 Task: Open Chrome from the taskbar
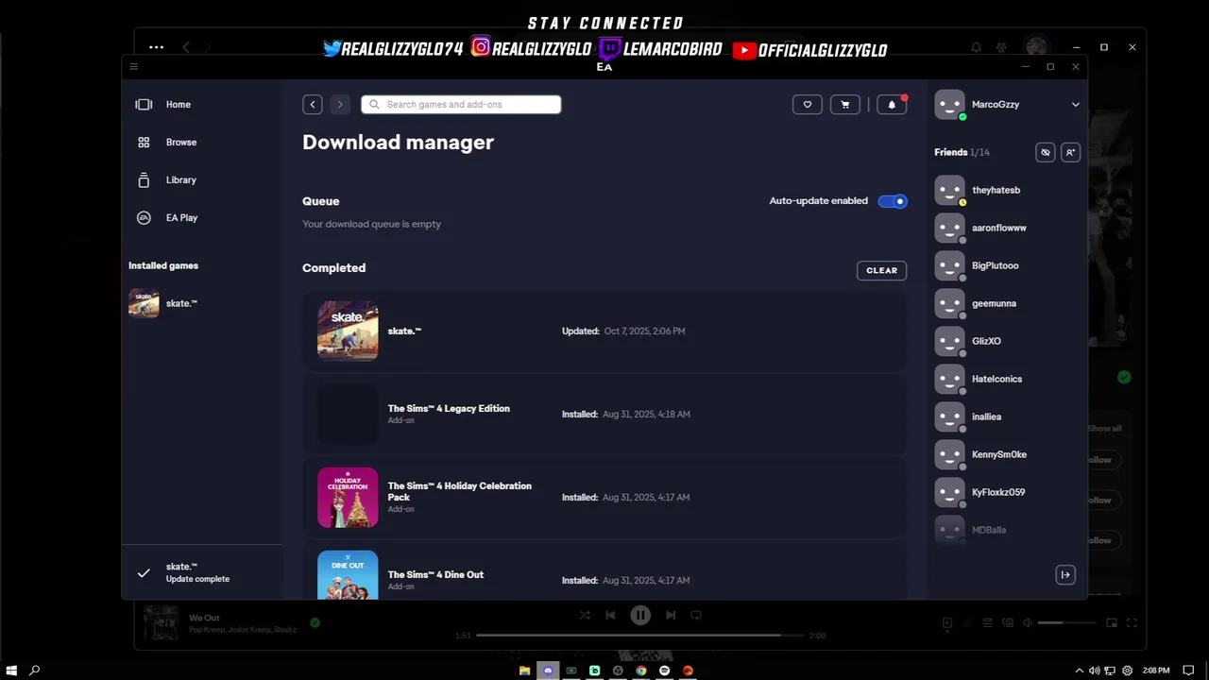[x=641, y=671]
